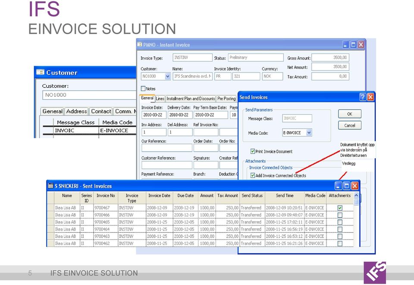Viewport: 414px width, 285px height.
Task: Click the Media Code column header in Sent Invoices
Action: tap(315, 198)
